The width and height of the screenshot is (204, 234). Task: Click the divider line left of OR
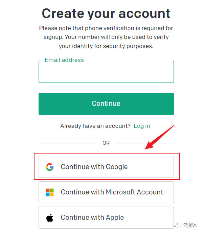click(67, 143)
